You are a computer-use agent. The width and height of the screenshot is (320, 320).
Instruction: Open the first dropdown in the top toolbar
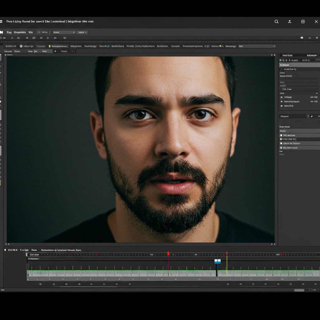pos(64,32)
